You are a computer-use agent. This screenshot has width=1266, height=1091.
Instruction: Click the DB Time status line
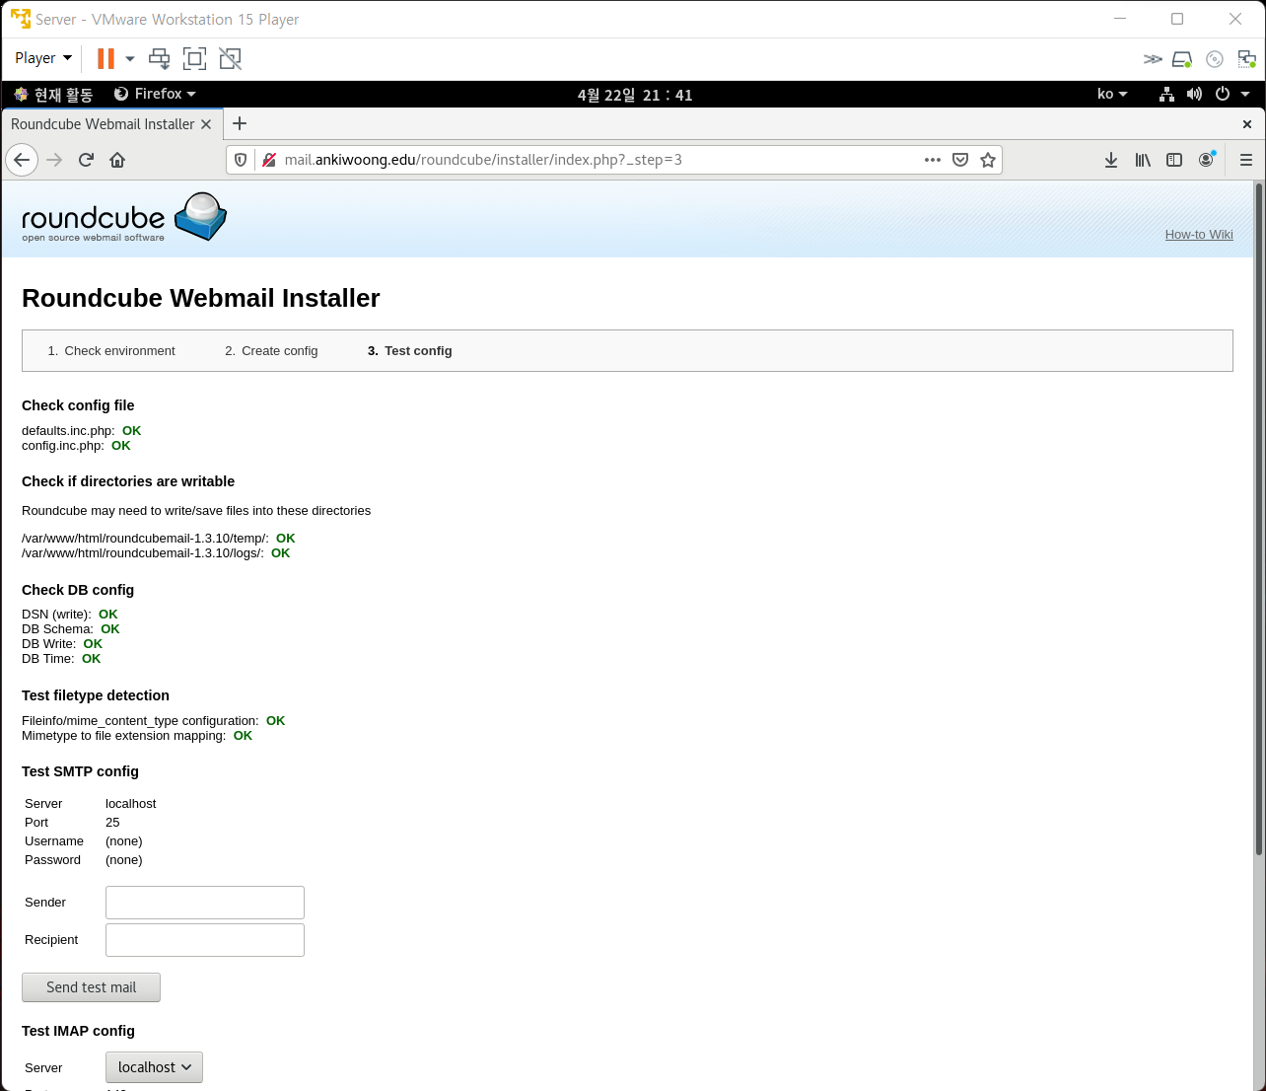coord(61,659)
